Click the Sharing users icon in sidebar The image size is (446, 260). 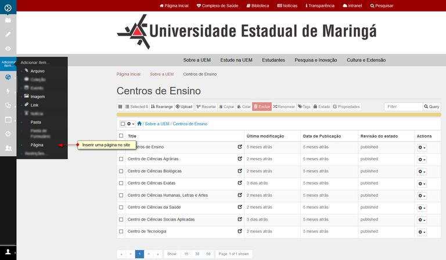pyautogui.click(x=8, y=149)
